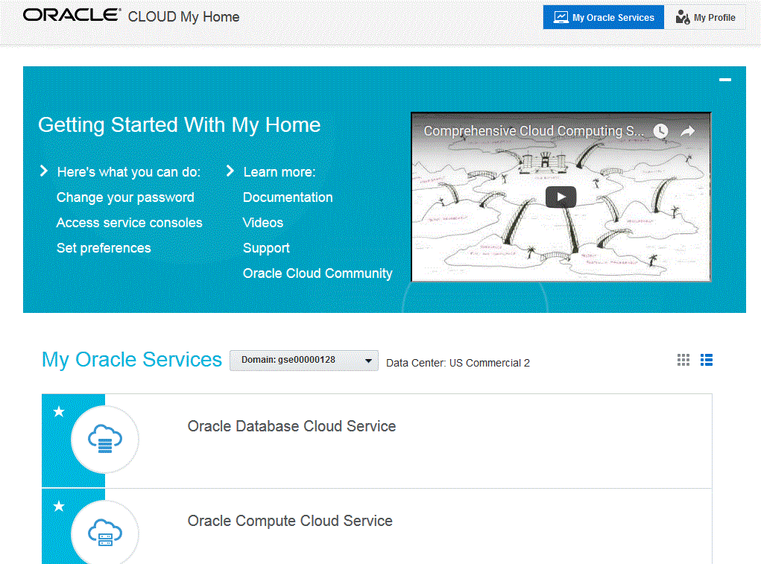Click the Oracle logo in the header
Image resolution: width=761 pixels, height=564 pixels.
[71, 13]
